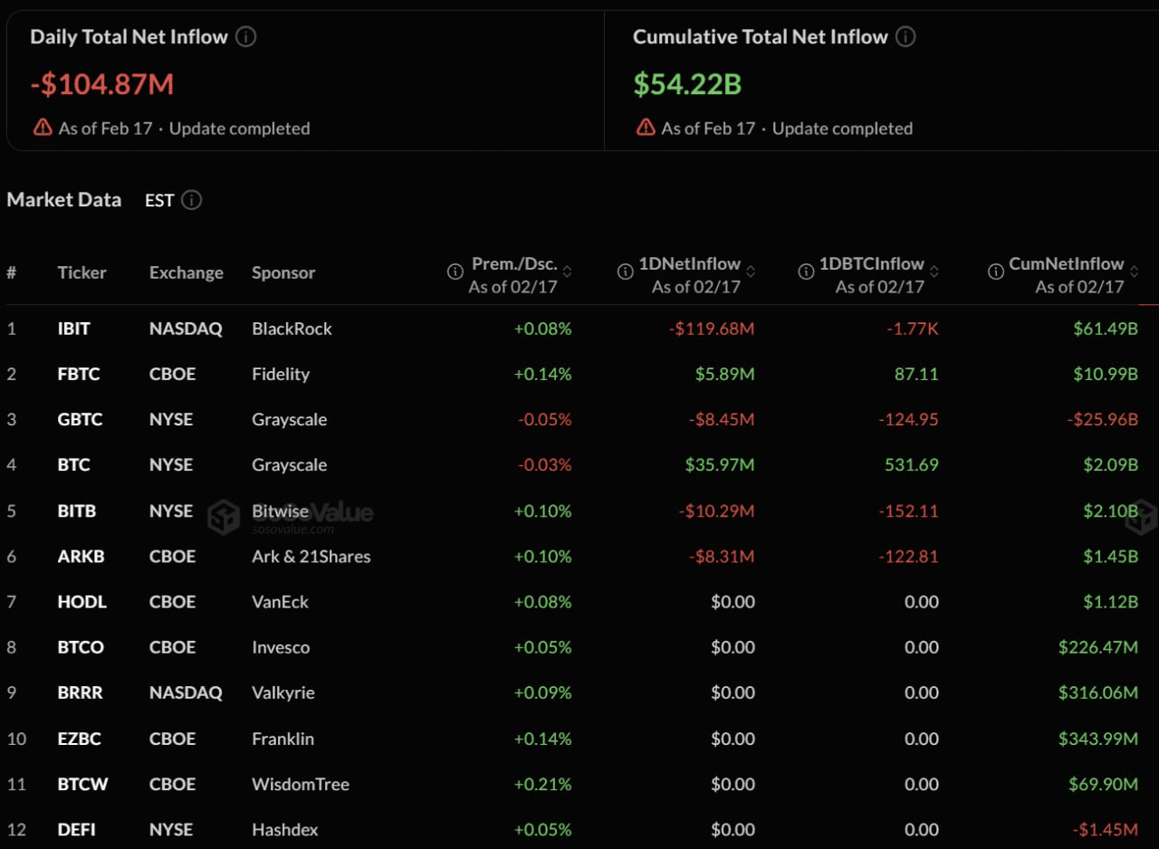
Task: Click the BlackRock sponsor name
Action: click(x=292, y=329)
